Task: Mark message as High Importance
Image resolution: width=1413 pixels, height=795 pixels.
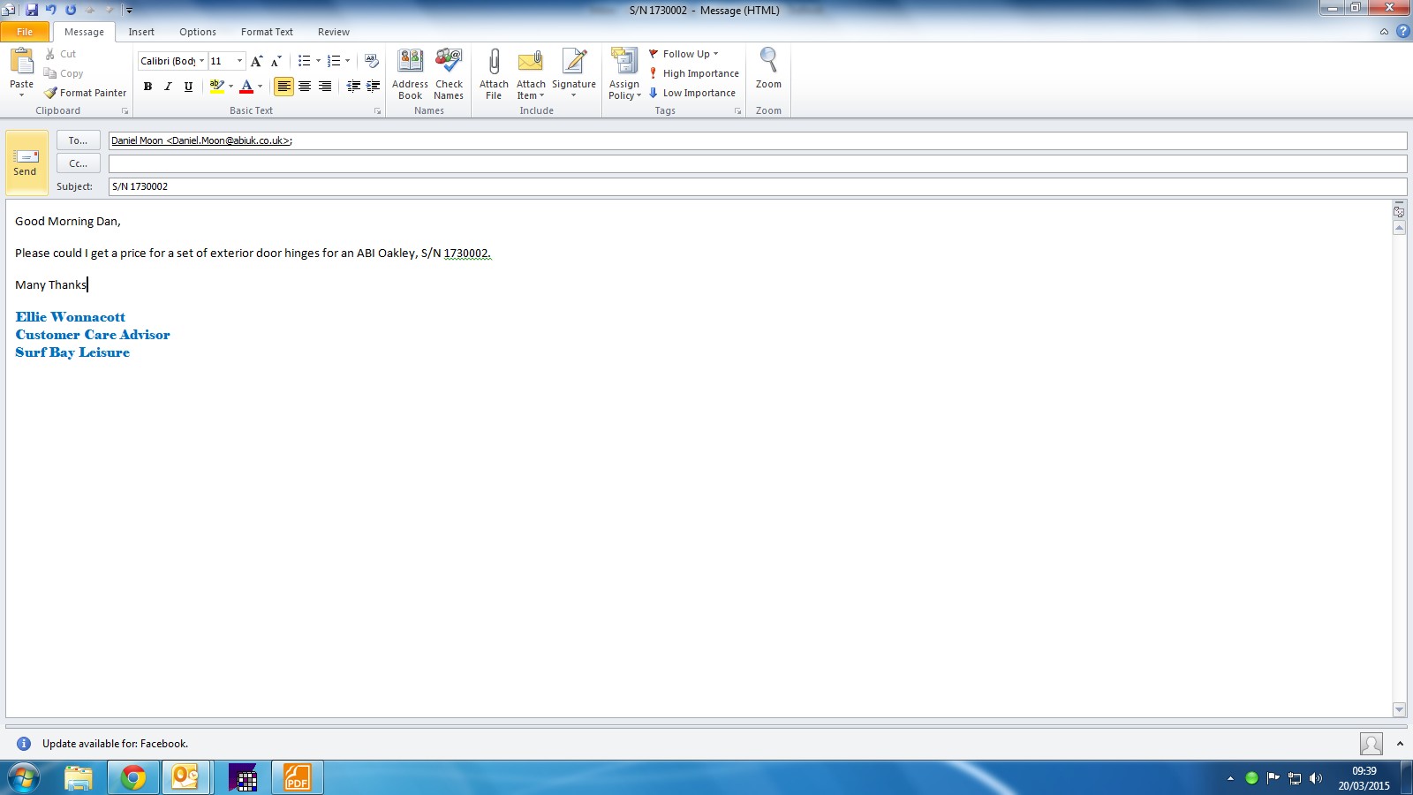Action: (694, 73)
